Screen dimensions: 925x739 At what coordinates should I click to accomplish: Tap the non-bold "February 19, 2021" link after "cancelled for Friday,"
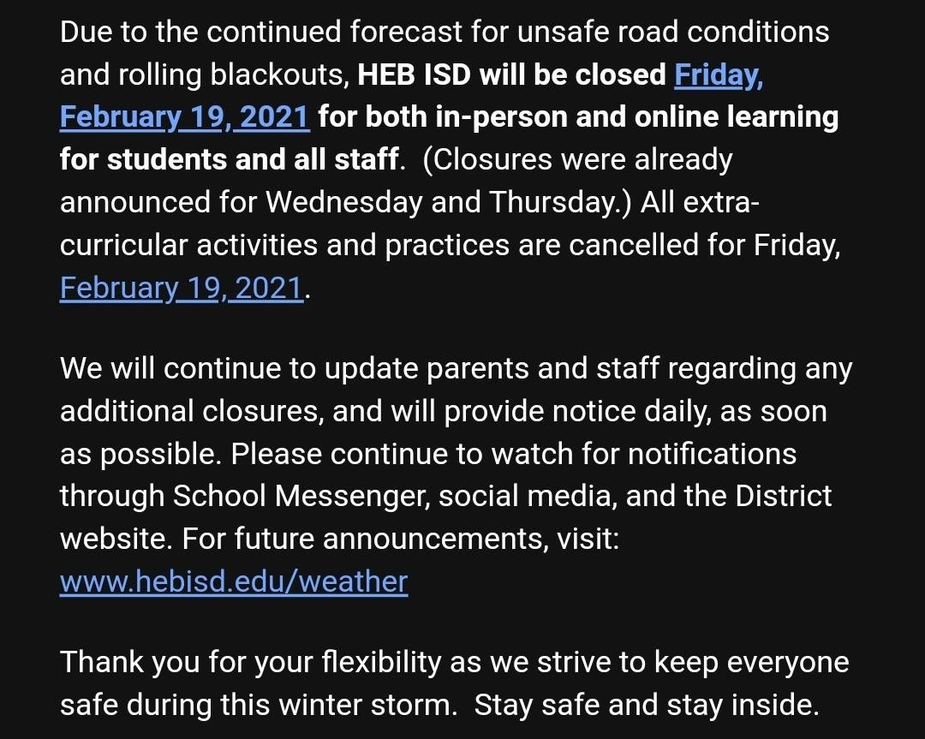point(182,289)
